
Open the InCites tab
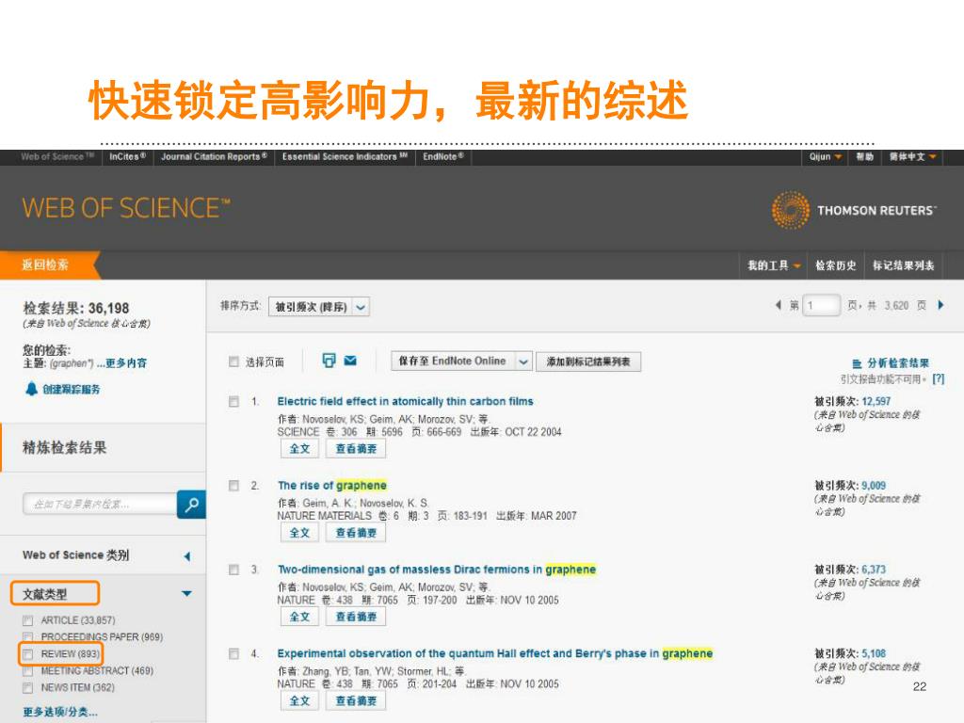[x=128, y=157]
